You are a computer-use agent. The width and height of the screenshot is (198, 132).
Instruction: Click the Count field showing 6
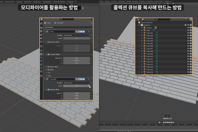pyautogui.click(x=77, y=86)
